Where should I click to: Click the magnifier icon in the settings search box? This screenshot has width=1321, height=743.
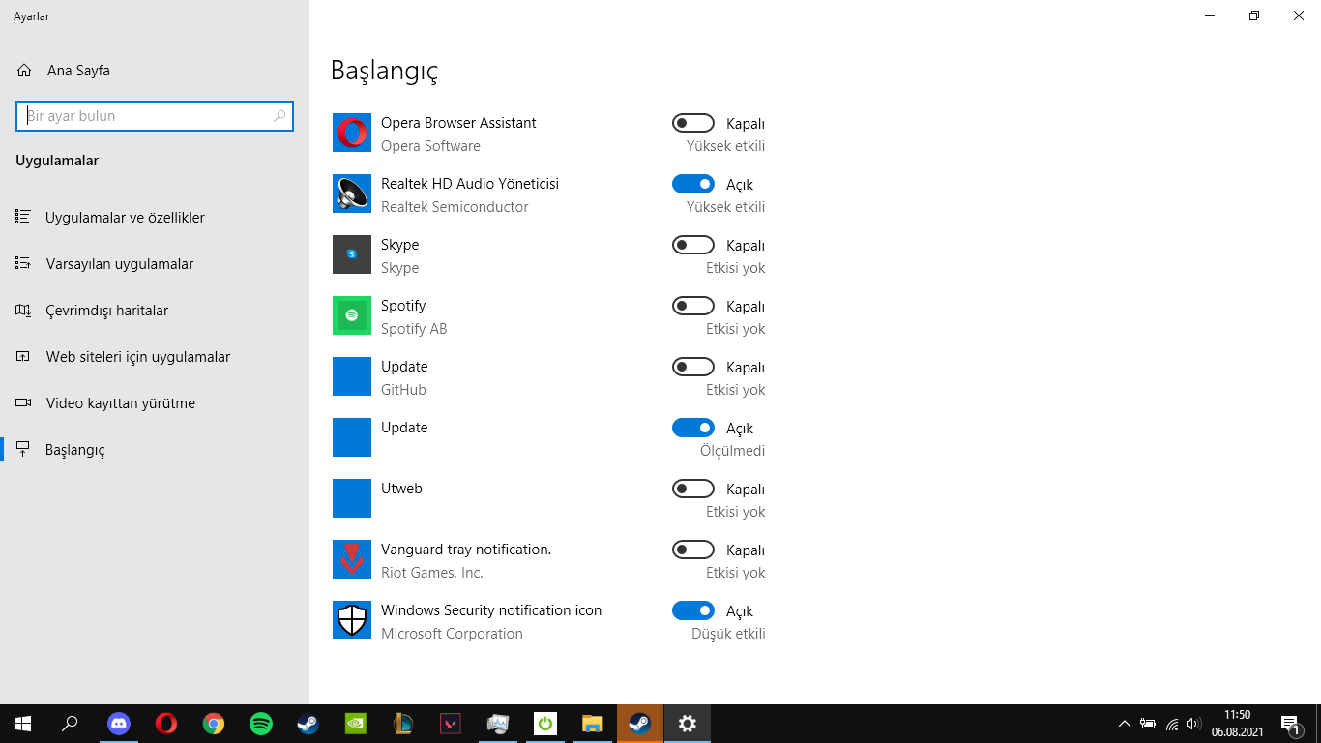pos(279,116)
